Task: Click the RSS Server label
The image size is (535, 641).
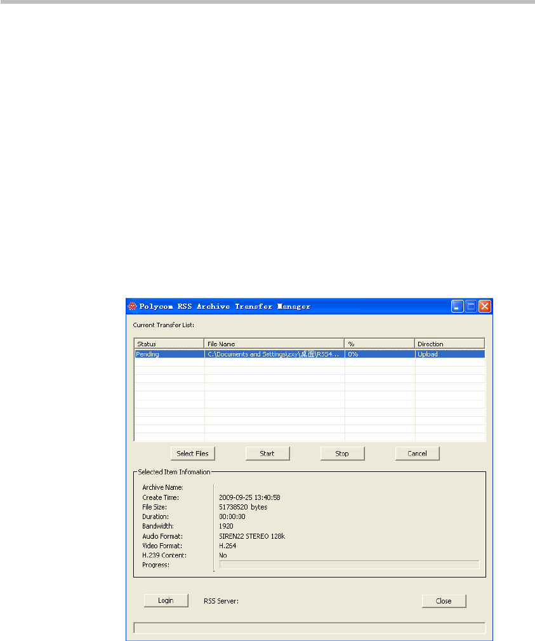Action: [x=221, y=601]
